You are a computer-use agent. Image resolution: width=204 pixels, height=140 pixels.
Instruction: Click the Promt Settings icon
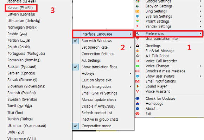(138, 21)
